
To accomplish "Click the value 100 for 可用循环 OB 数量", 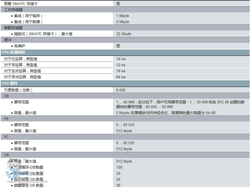I will coord(119,167).
